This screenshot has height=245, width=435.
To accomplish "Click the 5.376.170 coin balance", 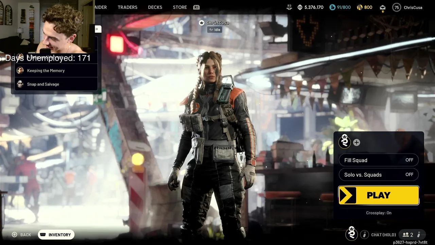I will (x=314, y=7).
